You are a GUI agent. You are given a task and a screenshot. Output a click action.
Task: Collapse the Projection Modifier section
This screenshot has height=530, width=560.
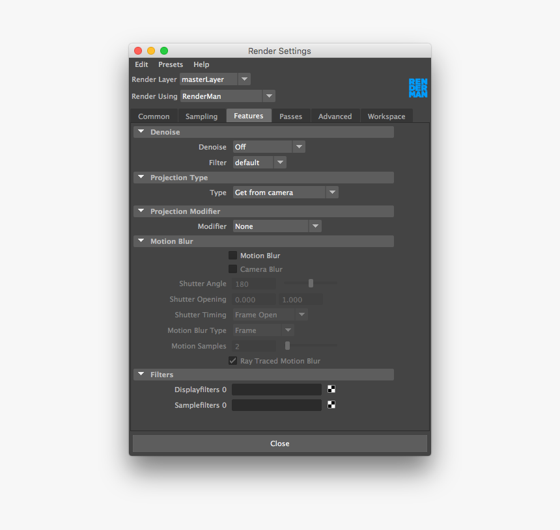(x=141, y=211)
